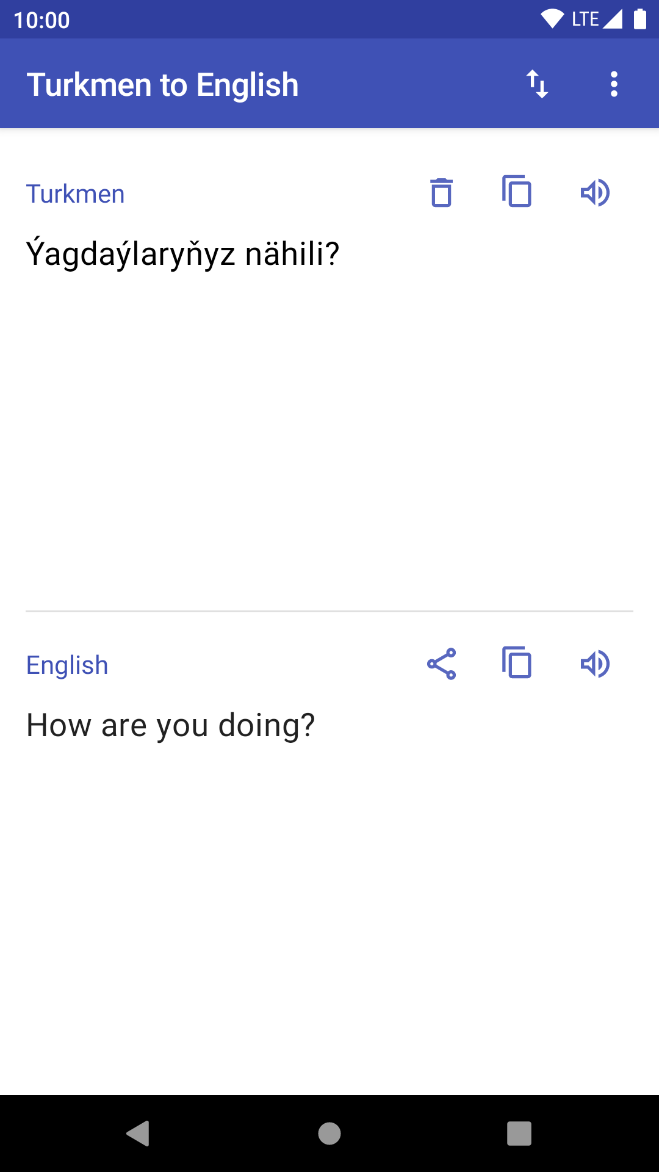Tap the Turkmen language label

click(x=75, y=194)
